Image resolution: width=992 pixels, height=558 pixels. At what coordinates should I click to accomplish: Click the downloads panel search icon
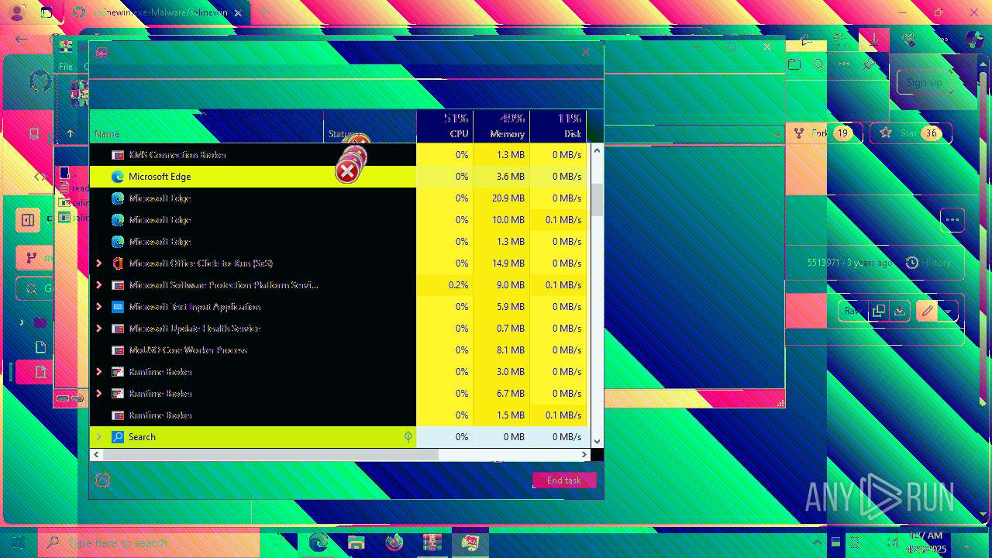(818, 64)
